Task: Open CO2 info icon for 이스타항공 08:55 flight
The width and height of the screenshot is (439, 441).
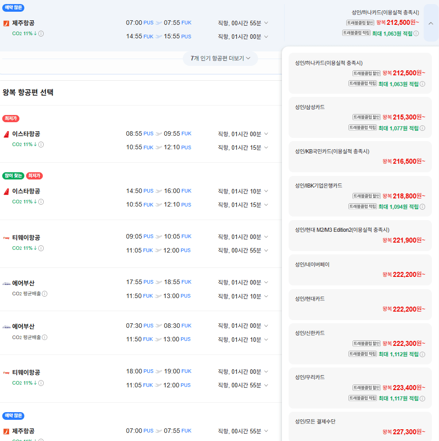Action: click(x=41, y=145)
